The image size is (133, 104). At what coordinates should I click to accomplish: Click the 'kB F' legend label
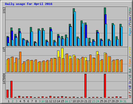[130, 95]
